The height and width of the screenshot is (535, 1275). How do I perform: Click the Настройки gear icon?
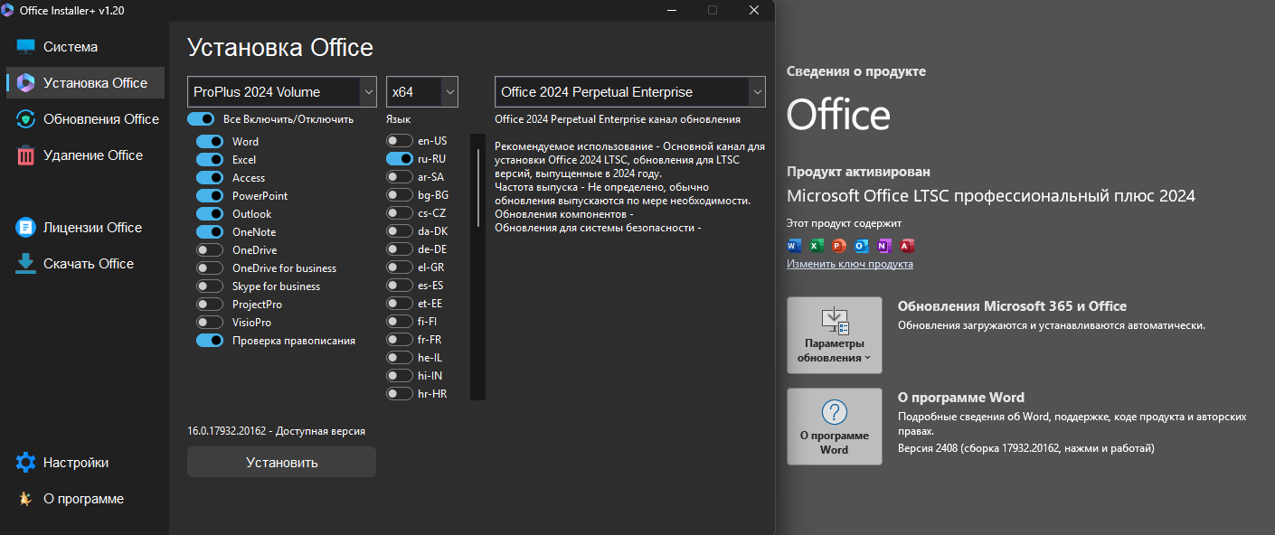click(25, 463)
